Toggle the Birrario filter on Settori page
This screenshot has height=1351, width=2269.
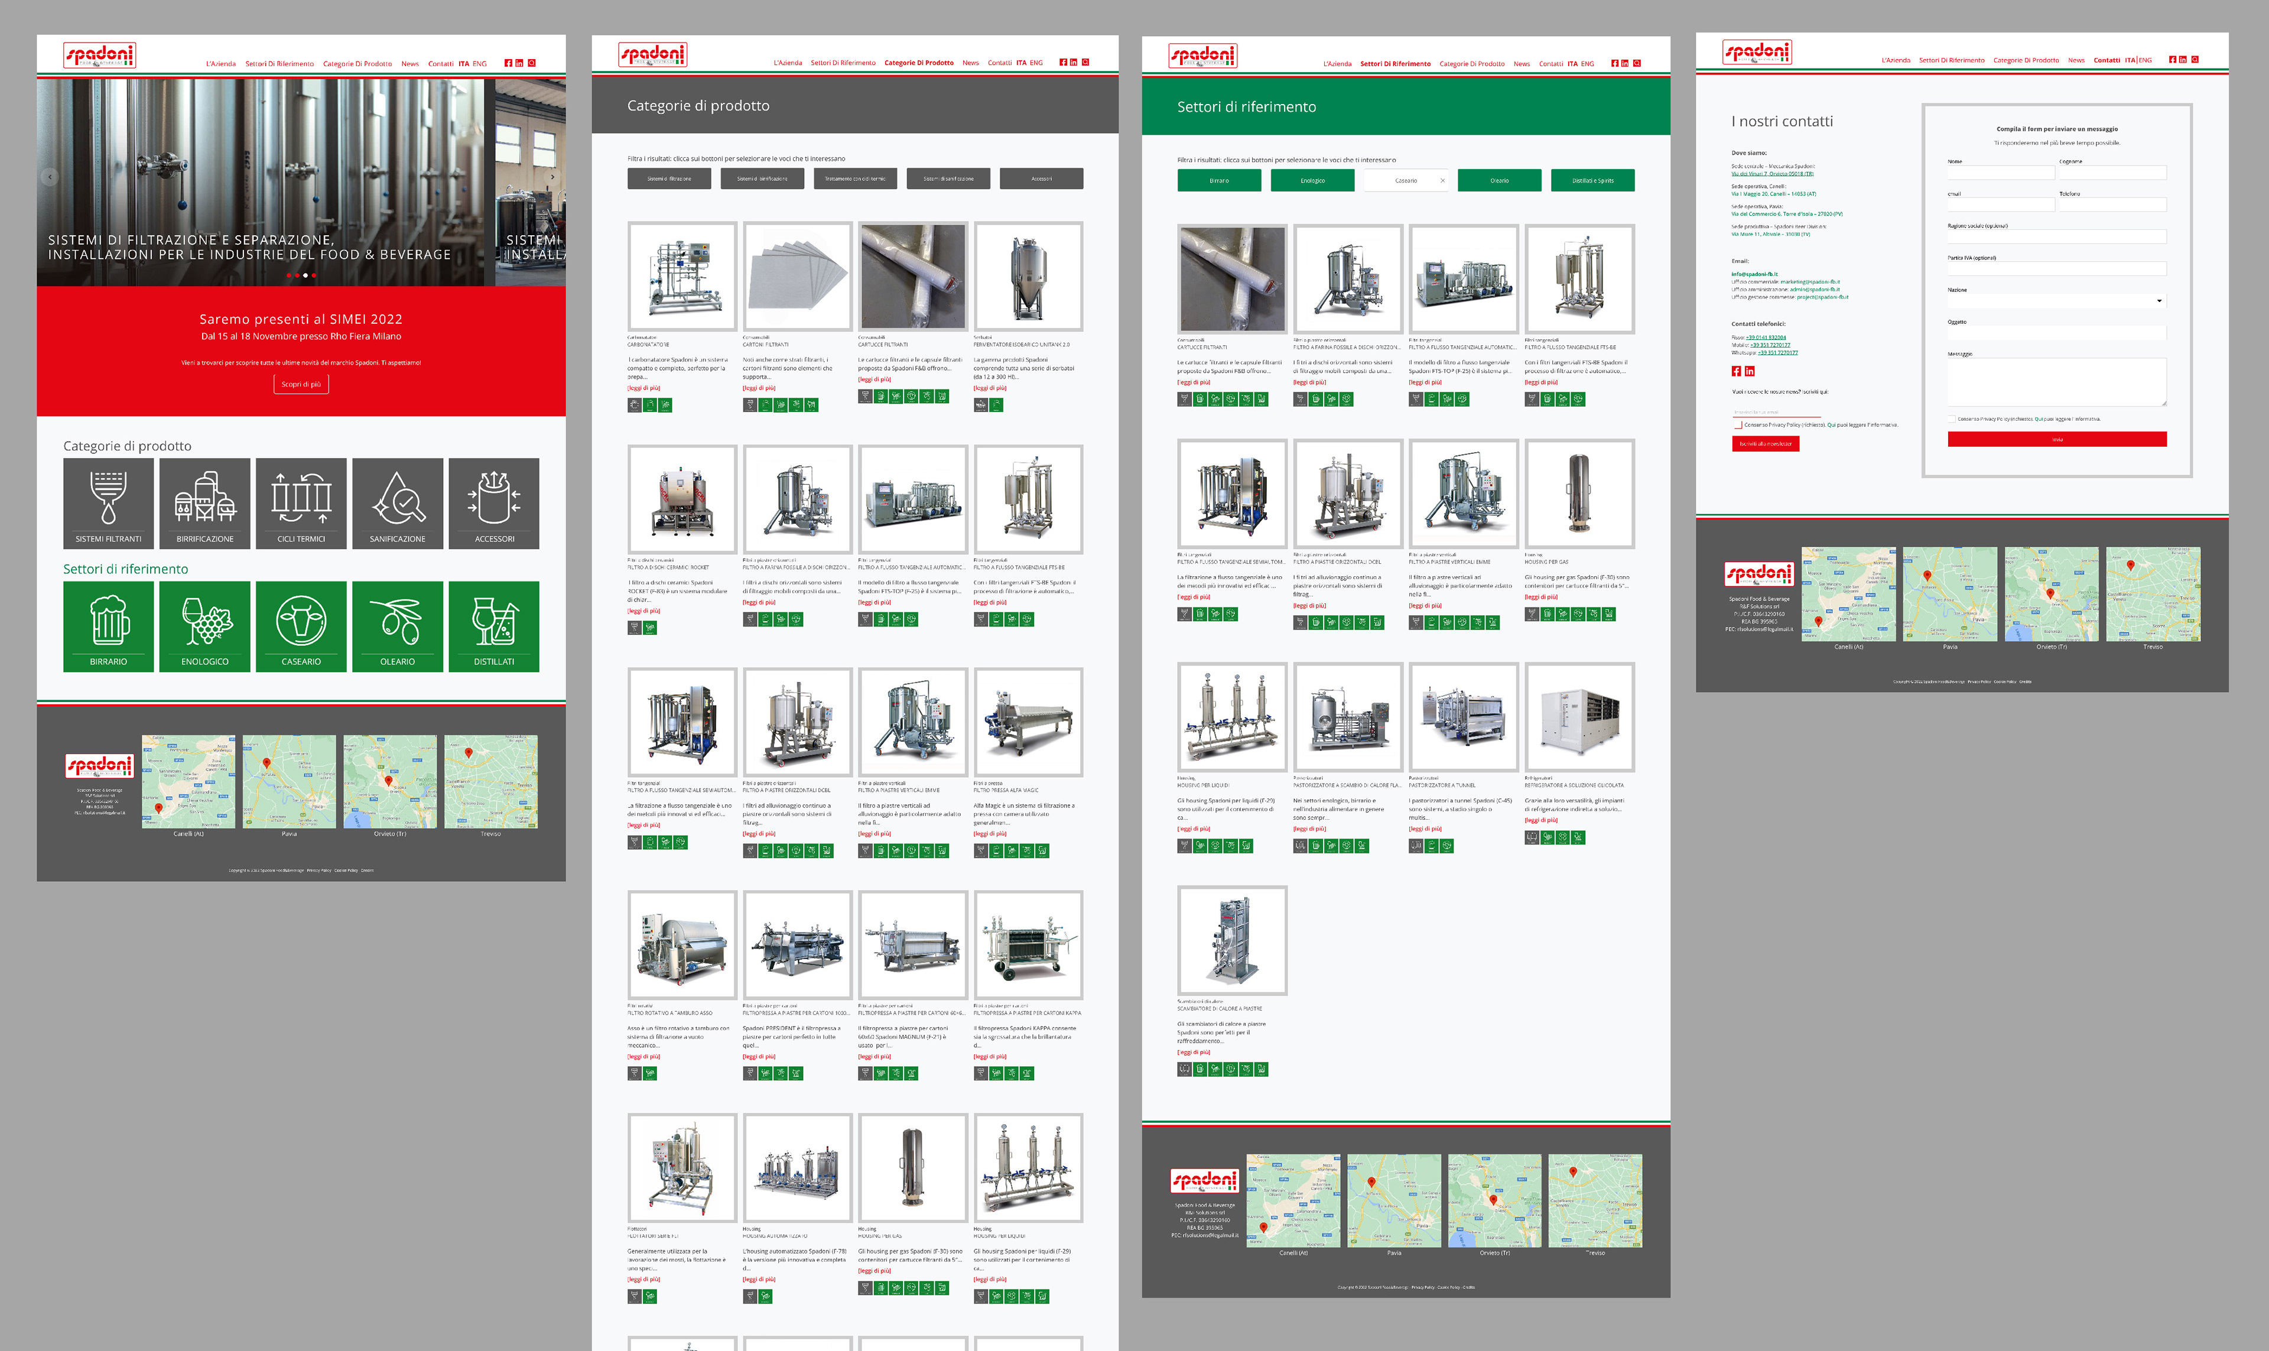pos(1218,180)
